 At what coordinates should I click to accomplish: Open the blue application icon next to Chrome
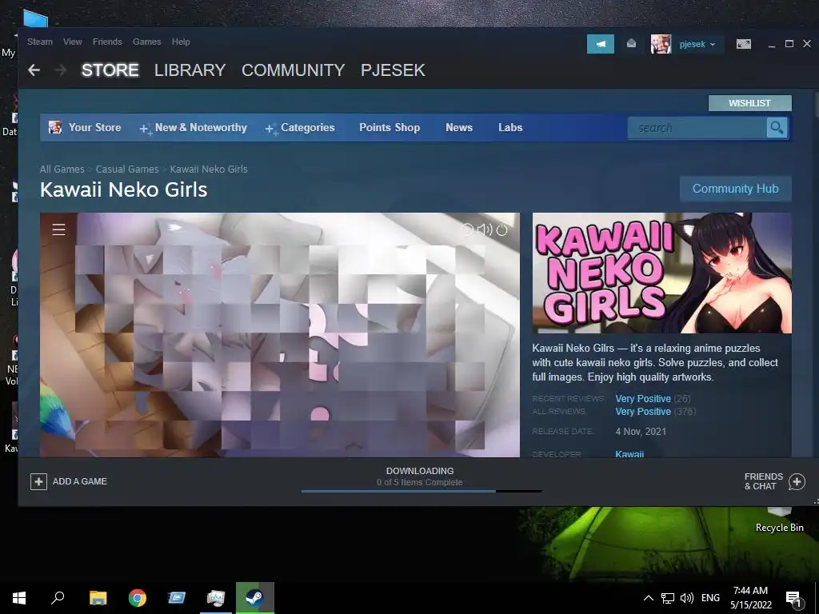tap(177, 598)
